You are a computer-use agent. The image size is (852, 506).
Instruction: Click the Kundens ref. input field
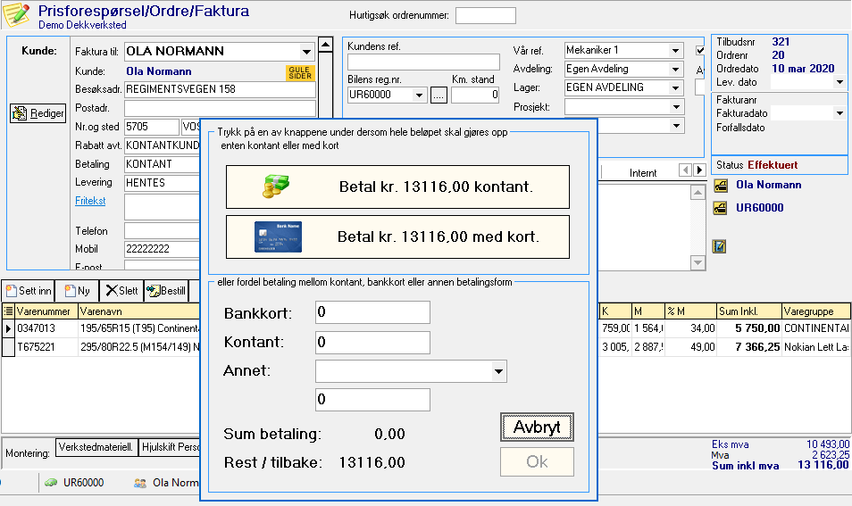pos(423,62)
